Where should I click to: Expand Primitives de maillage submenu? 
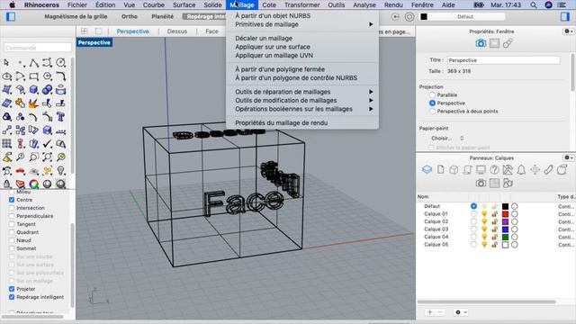pyautogui.click(x=302, y=24)
